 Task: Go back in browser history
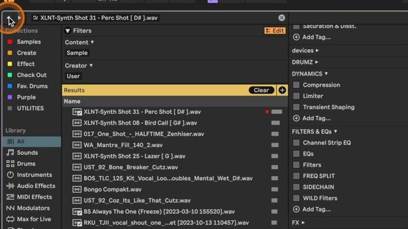click(9, 18)
